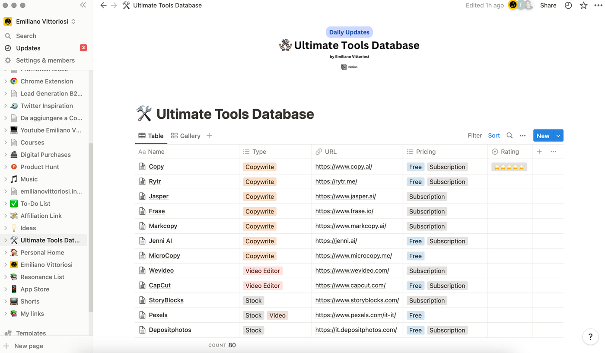Open page options three-dot menu
The height and width of the screenshot is (353, 605).
point(598,5)
